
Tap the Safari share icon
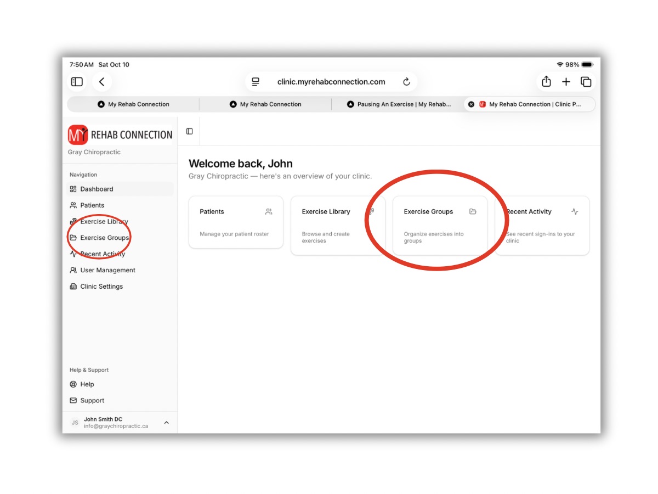pos(546,81)
